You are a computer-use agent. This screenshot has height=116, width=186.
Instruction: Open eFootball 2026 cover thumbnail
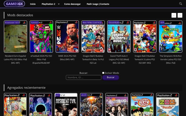[x=41, y=37]
